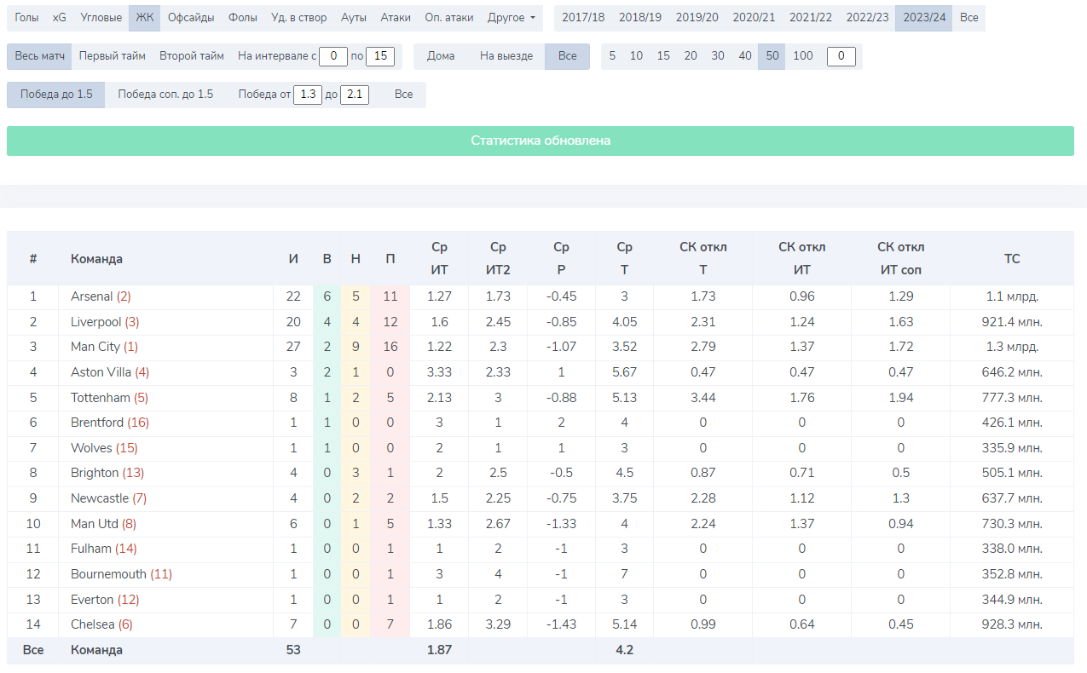Click the Статистика обновлена green bar
1087x673 pixels.
pos(541,141)
